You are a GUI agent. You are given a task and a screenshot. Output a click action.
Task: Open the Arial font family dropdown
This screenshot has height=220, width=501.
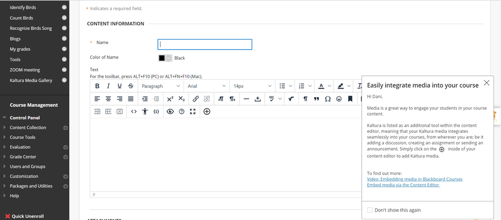207,86
